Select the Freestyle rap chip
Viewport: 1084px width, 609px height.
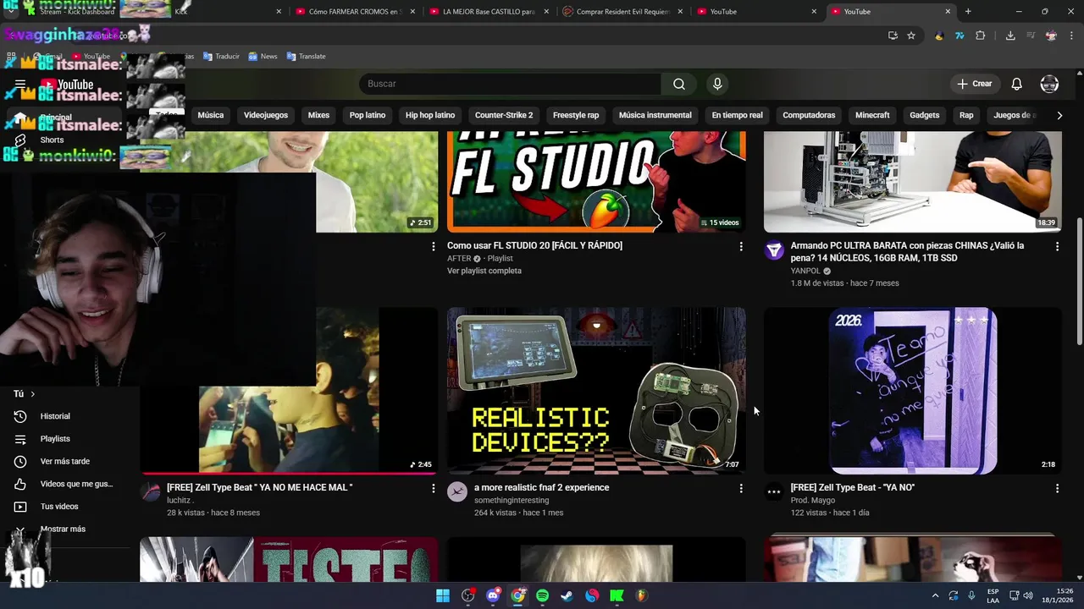coord(576,115)
